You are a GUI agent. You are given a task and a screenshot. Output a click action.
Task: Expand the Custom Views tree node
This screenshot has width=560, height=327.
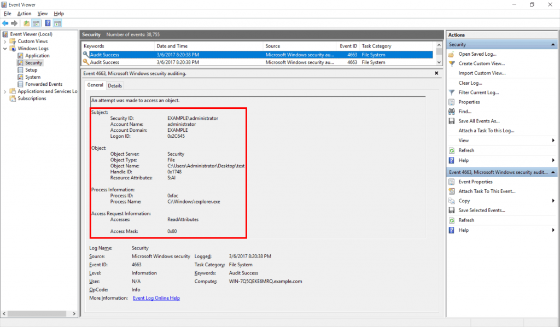(4, 41)
